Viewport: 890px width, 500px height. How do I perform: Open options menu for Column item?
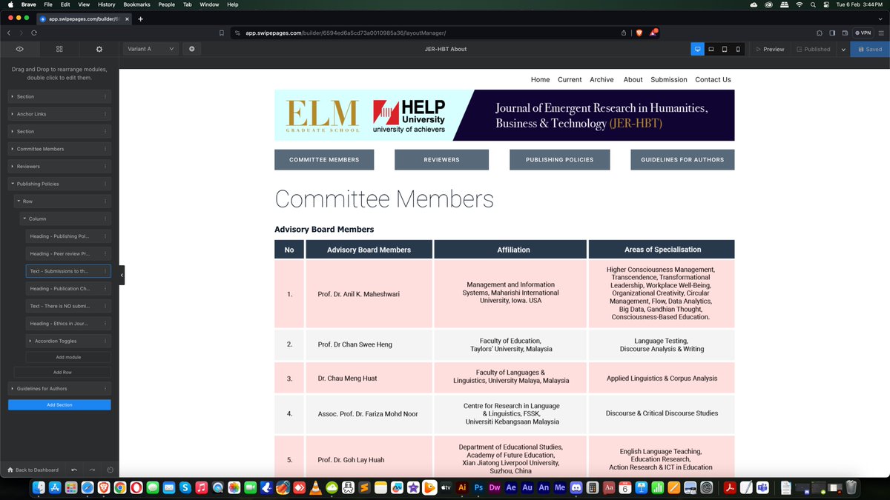pos(105,219)
